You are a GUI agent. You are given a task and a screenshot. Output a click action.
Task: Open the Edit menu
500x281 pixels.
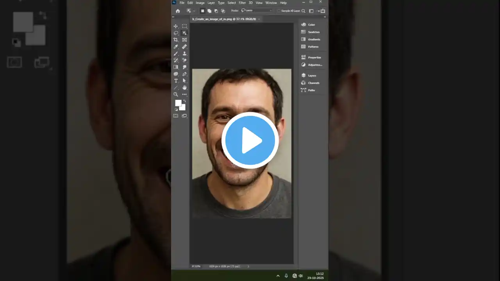click(x=190, y=3)
